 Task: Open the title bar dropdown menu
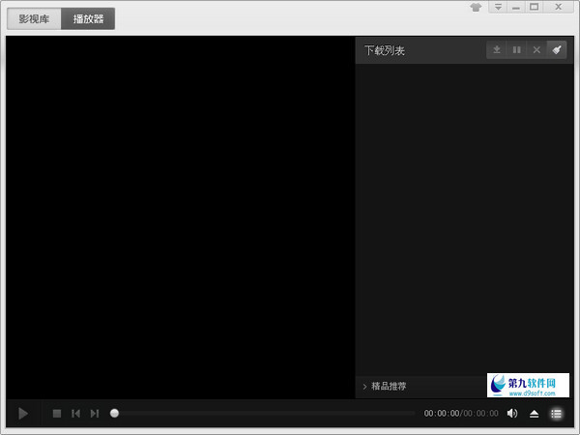point(498,8)
